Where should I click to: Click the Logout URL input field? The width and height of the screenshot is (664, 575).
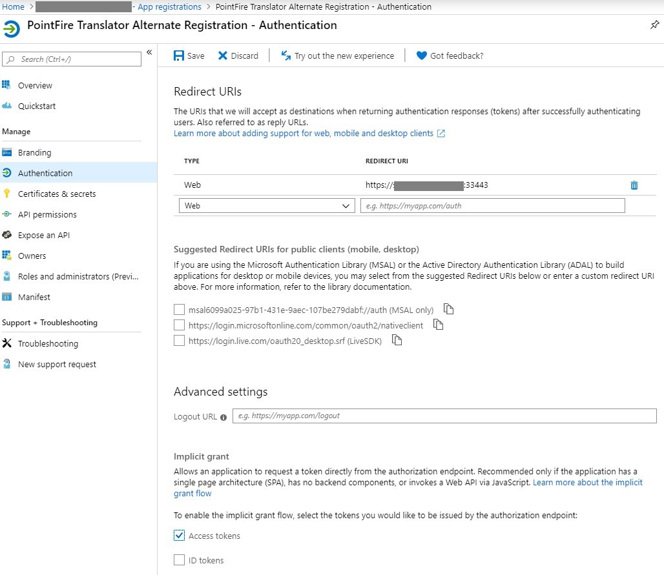pyautogui.click(x=444, y=416)
